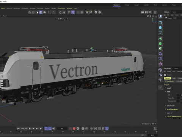Select the Cube primitive object icon

[160, 28]
